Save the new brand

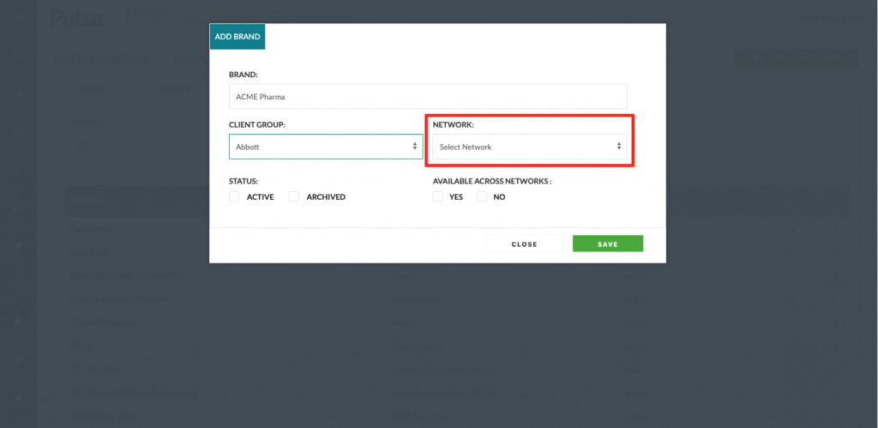point(608,244)
